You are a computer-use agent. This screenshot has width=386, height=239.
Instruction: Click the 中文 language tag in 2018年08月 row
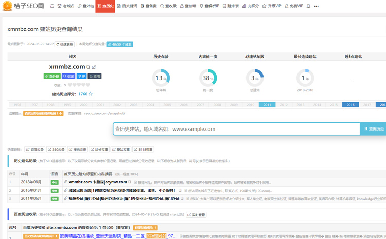pyautogui.click(x=55, y=182)
